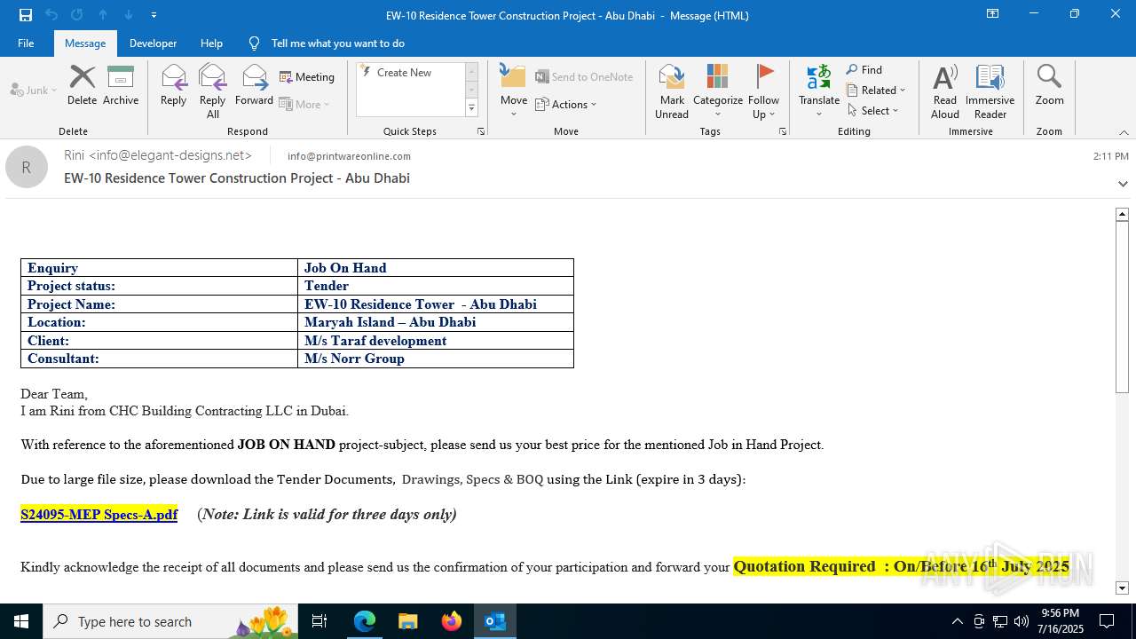
Task: Open the Select dropdown
Action: (873, 111)
